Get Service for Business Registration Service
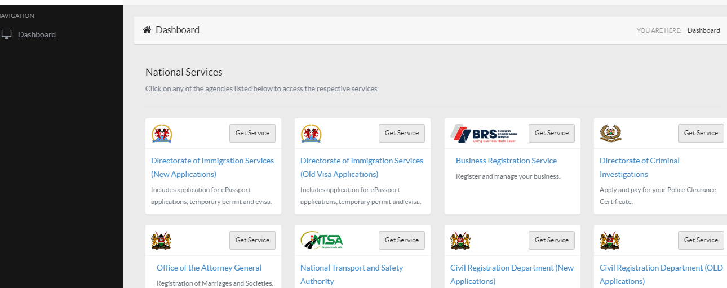The width and height of the screenshot is (727, 288). click(551, 133)
